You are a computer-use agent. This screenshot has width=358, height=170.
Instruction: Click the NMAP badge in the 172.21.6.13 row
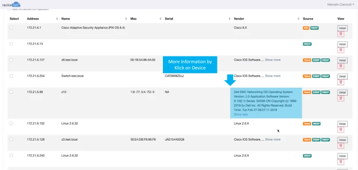[307, 44]
